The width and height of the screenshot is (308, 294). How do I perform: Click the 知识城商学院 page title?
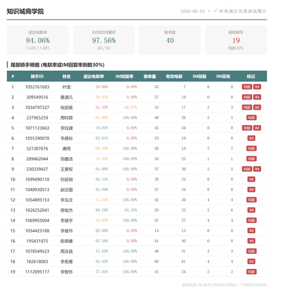(x=25, y=11)
